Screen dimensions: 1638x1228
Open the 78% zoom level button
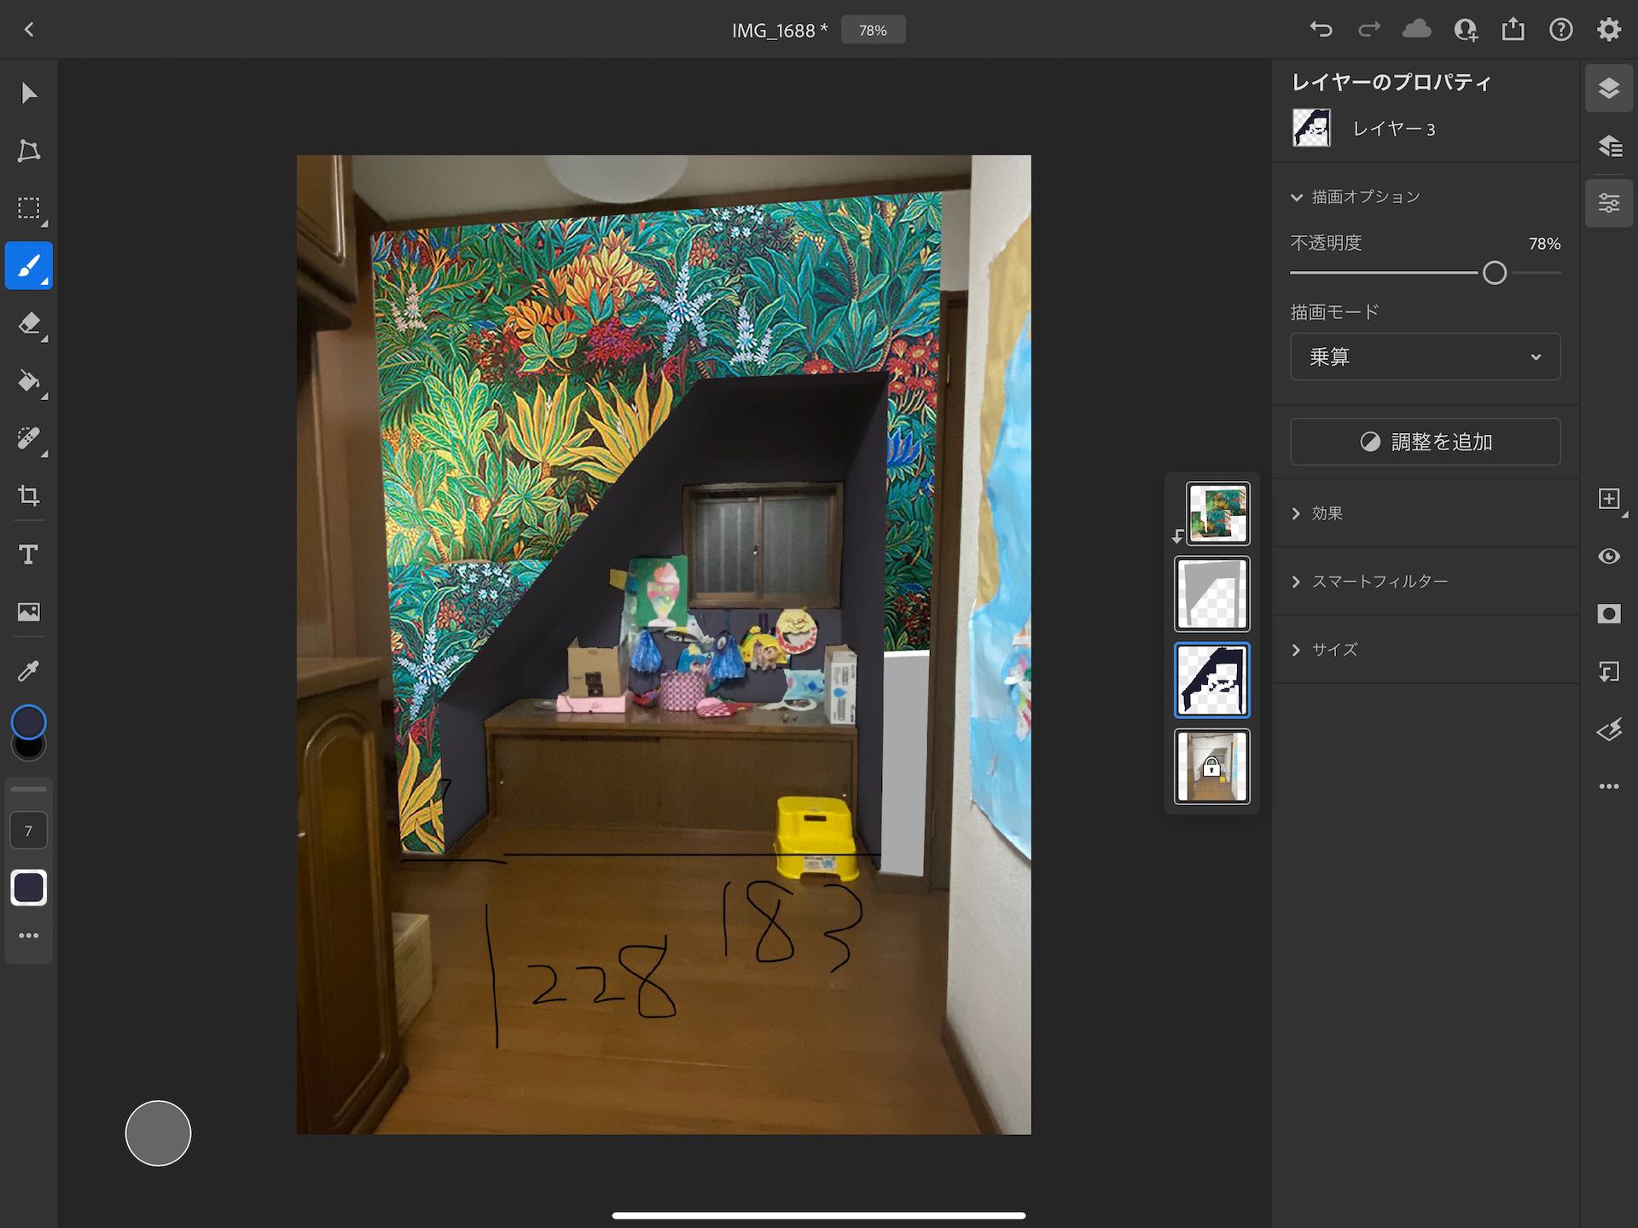point(873,30)
